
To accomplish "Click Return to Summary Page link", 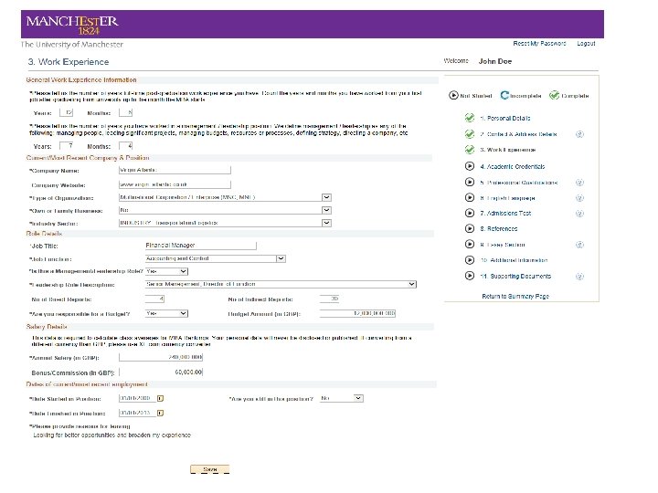I will coord(515,296).
